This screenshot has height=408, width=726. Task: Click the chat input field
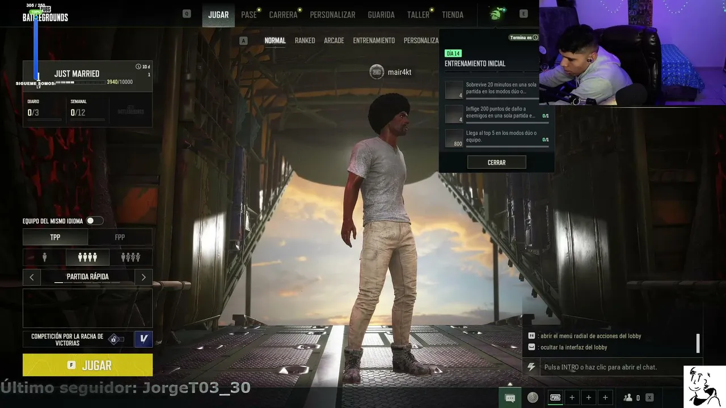tap(621, 367)
